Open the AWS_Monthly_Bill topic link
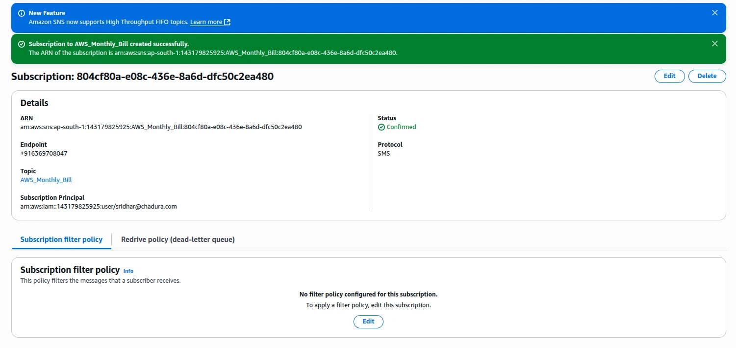The width and height of the screenshot is (736, 348). pyautogui.click(x=46, y=180)
